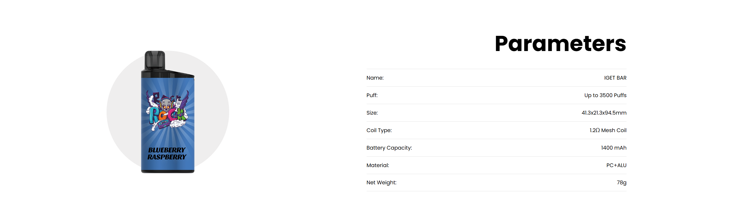Click the PC+ALU material value
This screenshot has height=219, width=736.
(x=616, y=165)
